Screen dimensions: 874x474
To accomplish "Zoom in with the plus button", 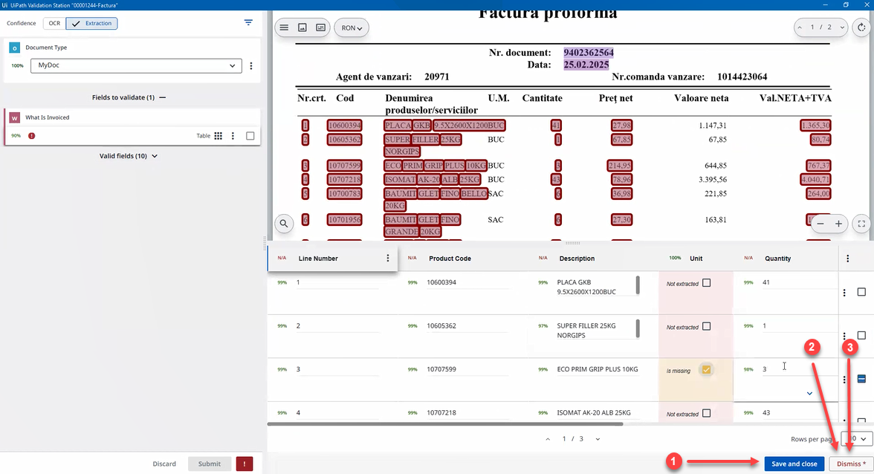I will tap(838, 223).
